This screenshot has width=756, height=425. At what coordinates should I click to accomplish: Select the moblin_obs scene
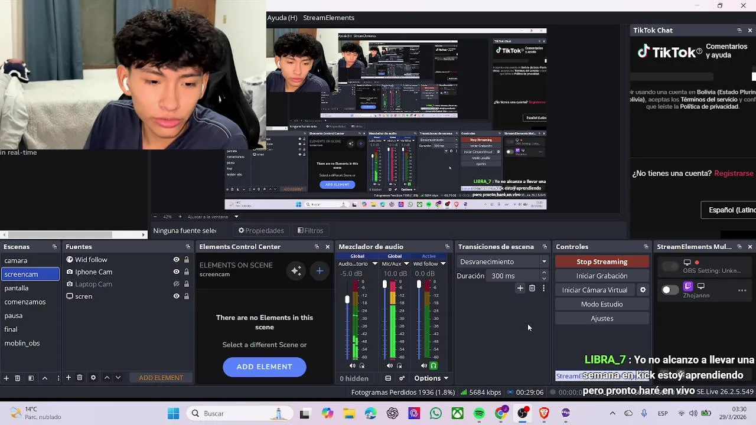[x=30, y=343]
